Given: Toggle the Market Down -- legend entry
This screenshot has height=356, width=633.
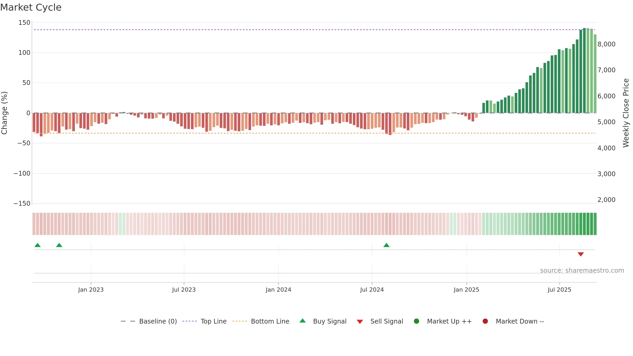Looking at the screenshot, I should (513, 321).
